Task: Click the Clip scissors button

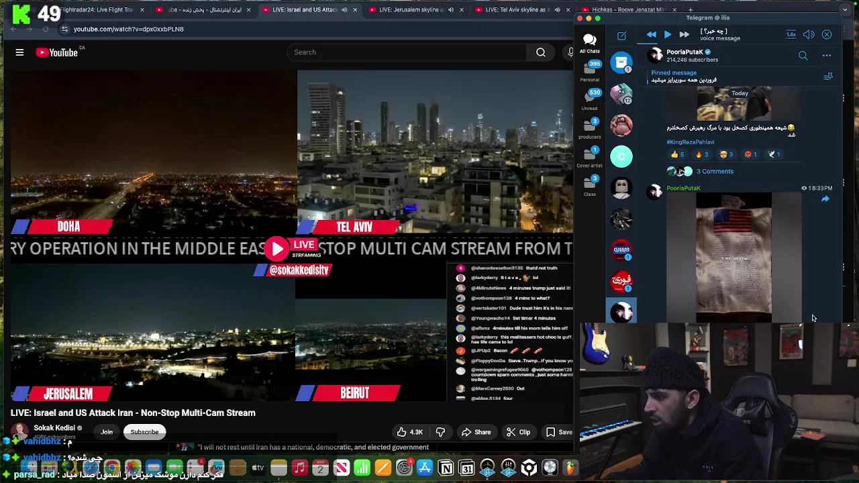Action: tap(518, 432)
